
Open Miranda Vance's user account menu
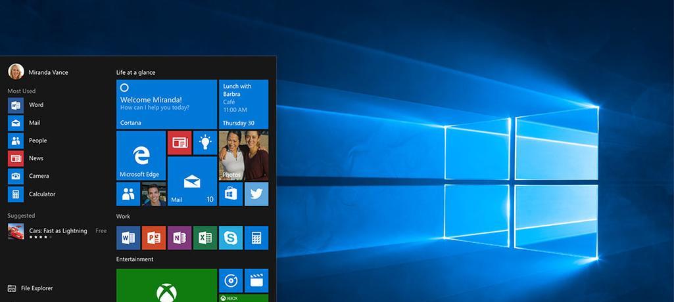coord(38,72)
